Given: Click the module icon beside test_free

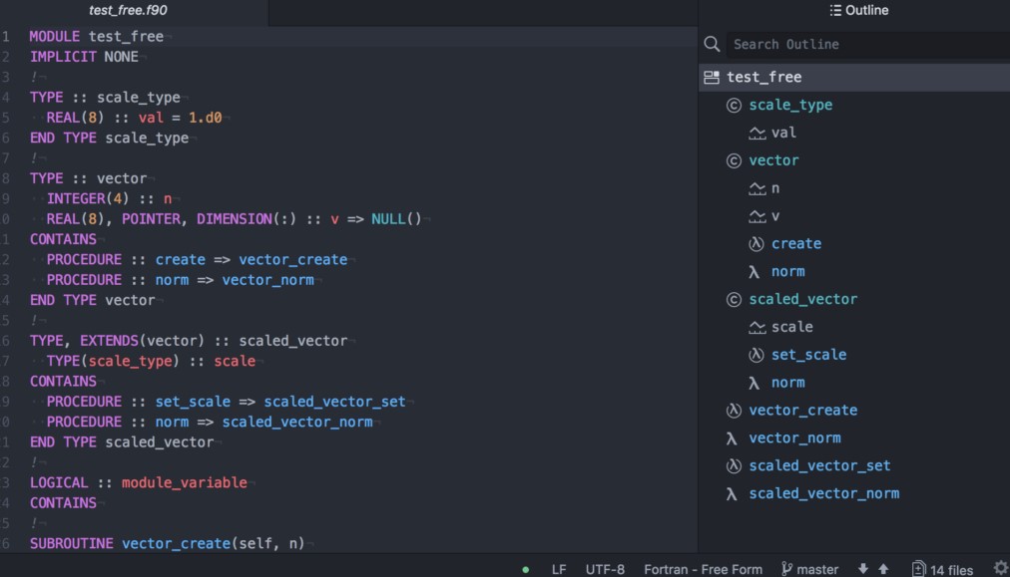Looking at the screenshot, I should [x=712, y=77].
